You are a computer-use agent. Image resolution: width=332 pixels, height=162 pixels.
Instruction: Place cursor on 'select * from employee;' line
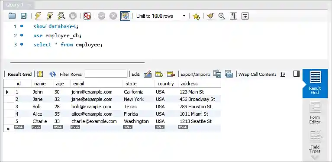click(68, 45)
